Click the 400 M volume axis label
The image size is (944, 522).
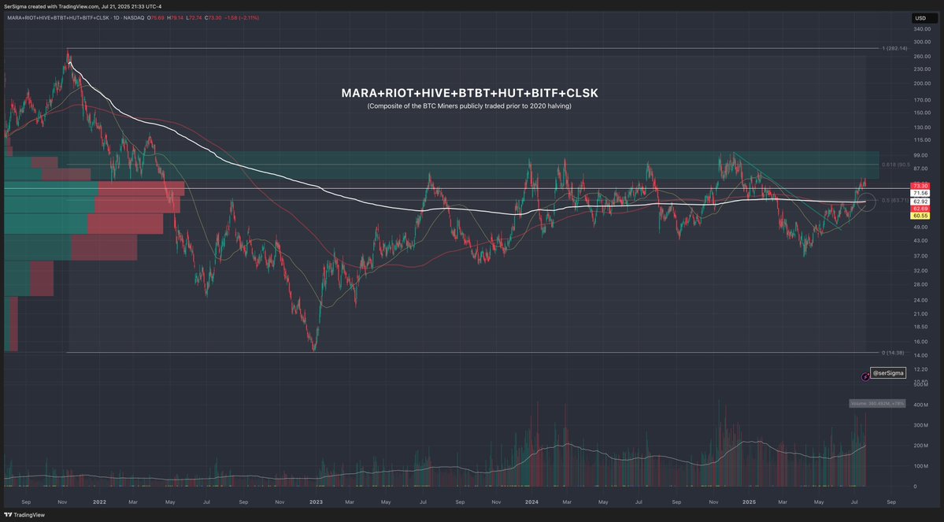click(920, 405)
